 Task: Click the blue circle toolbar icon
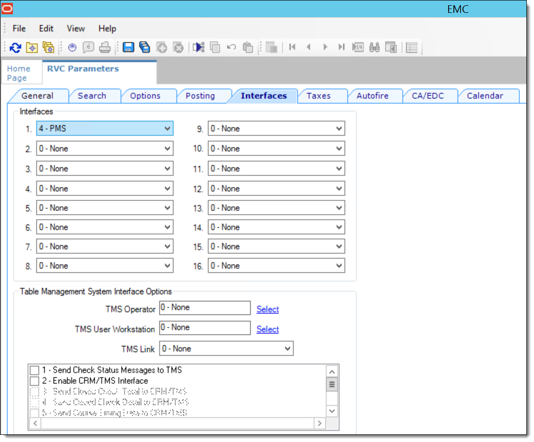(x=72, y=48)
